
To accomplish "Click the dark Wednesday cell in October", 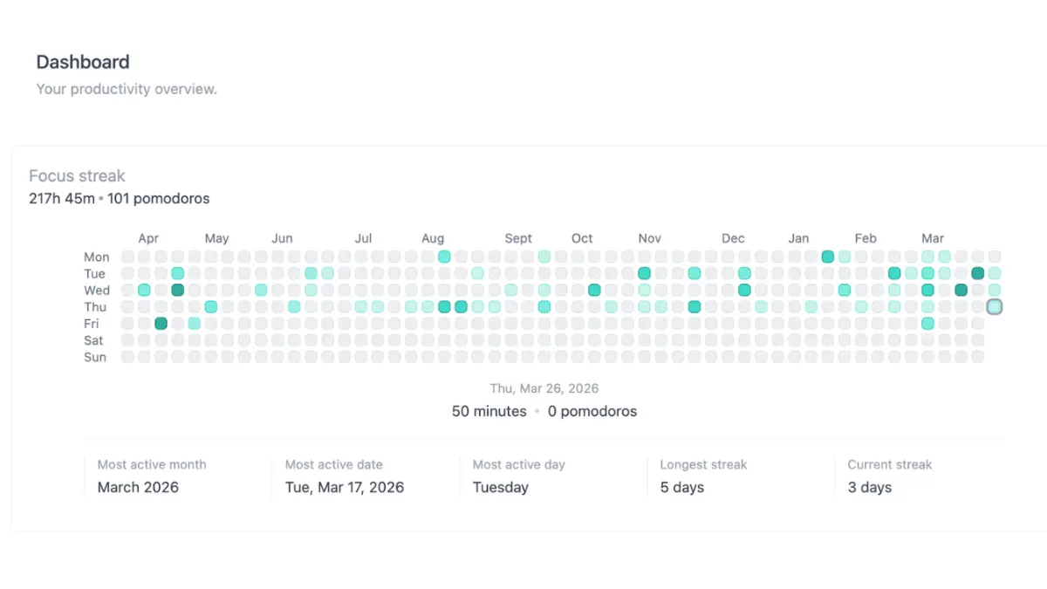I will coord(594,290).
